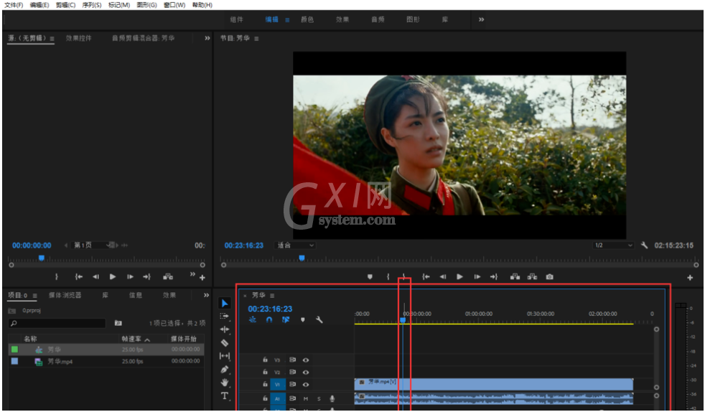Select the Track Select Forward tool
The image size is (705, 412).
(225, 317)
